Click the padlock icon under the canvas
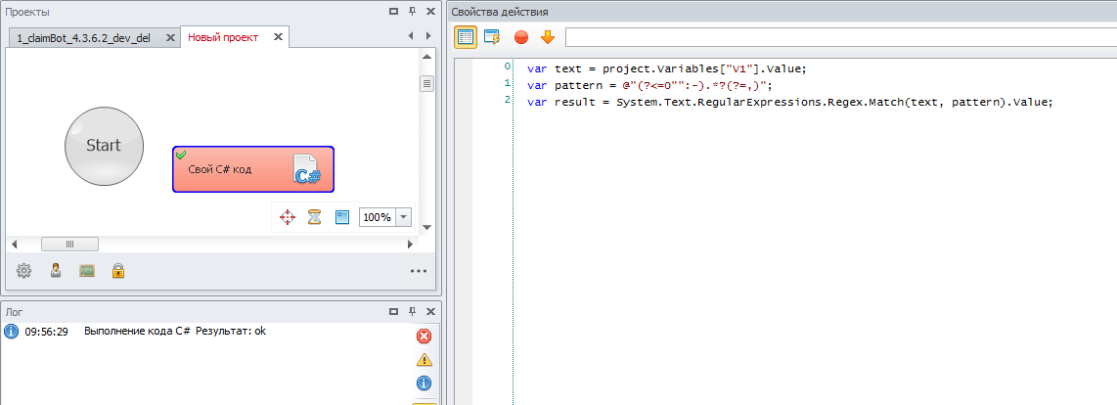1117x405 pixels. [x=118, y=271]
